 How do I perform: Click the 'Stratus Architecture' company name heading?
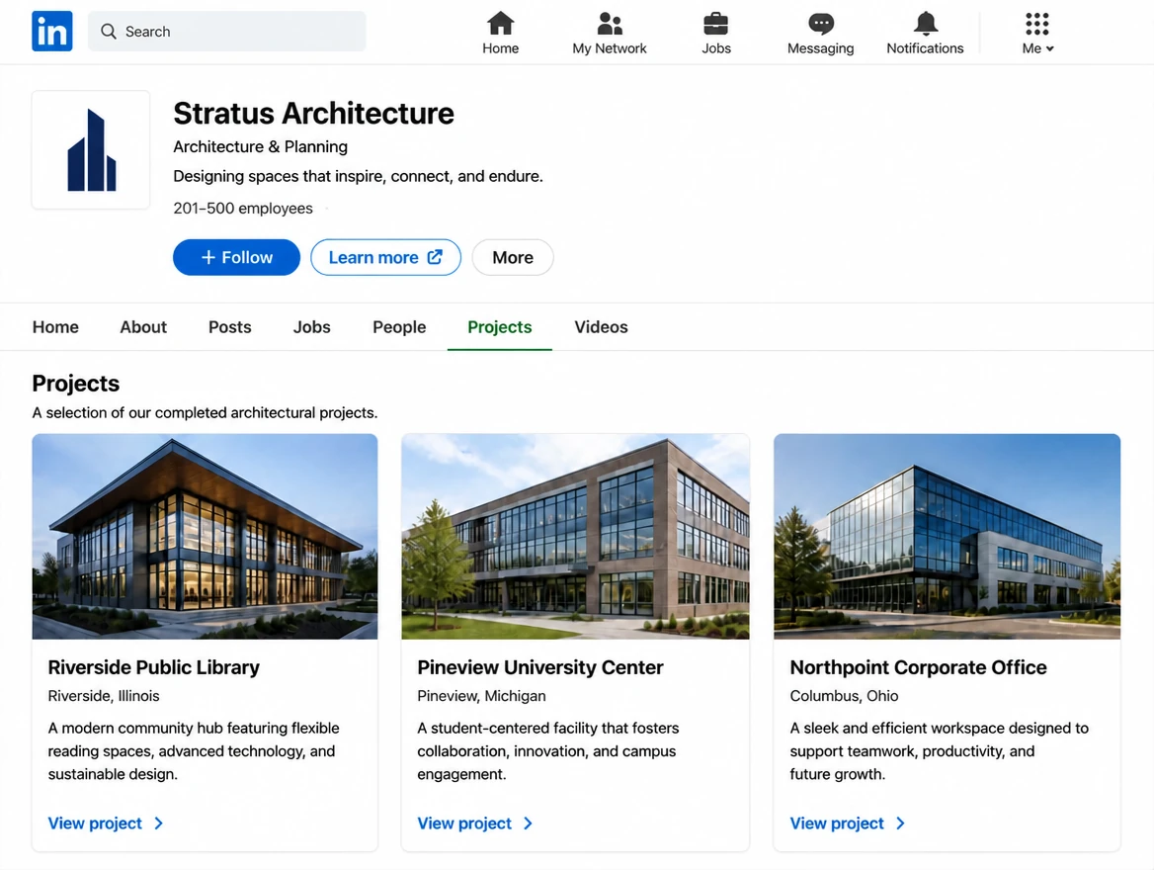pyautogui.click(x=313, y=114)
